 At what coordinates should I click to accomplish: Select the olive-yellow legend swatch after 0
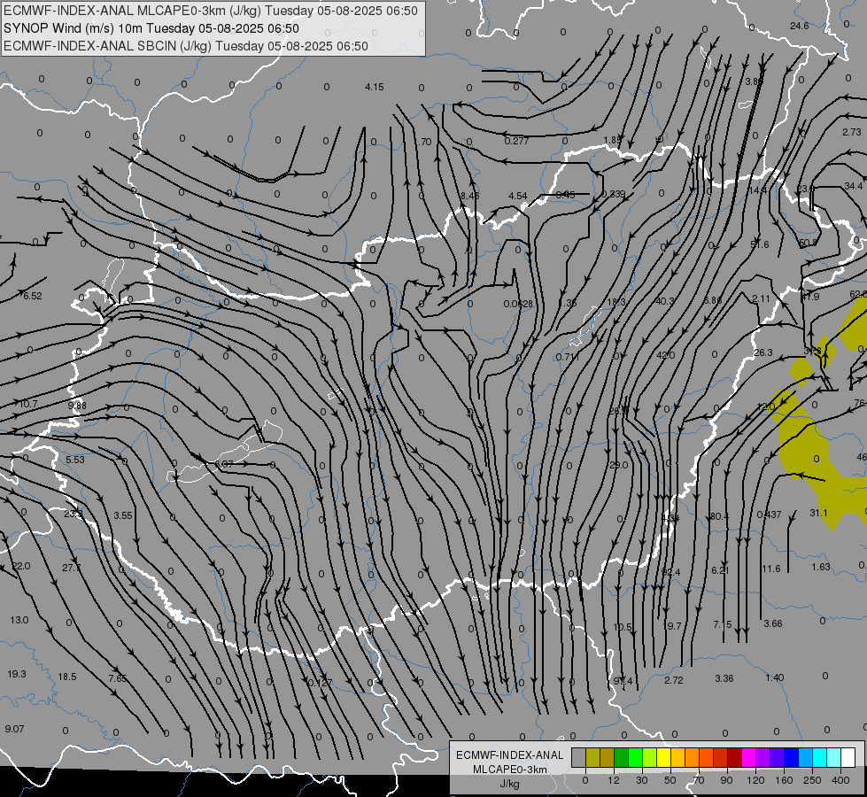tap(592, 757)
